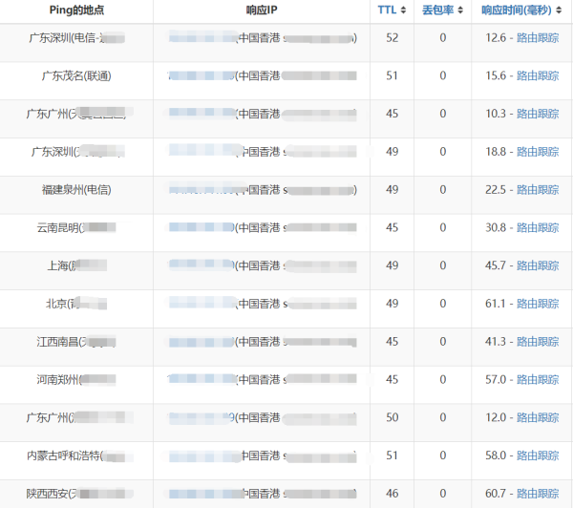Click the 响应IP column header
The width and height of the screenshot is (573, 508).
click(262, 11)
